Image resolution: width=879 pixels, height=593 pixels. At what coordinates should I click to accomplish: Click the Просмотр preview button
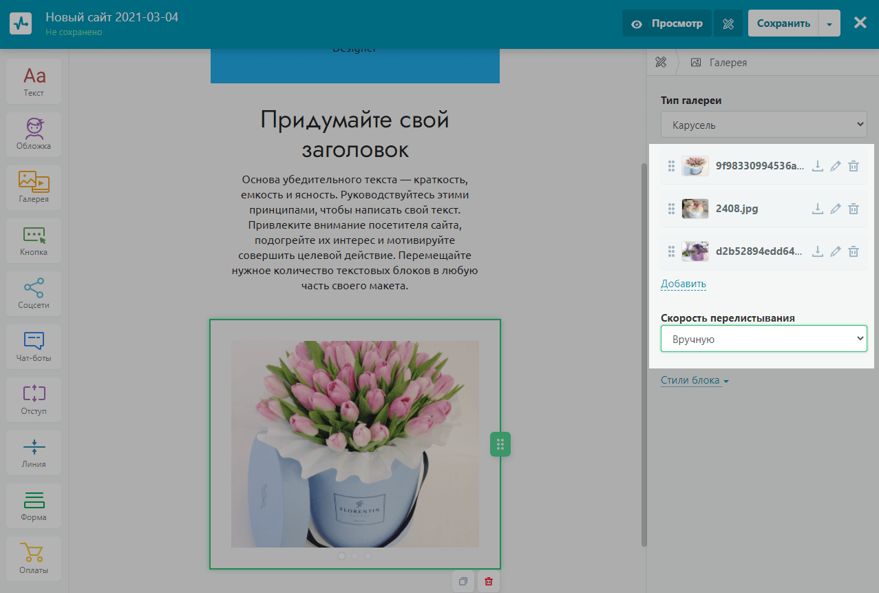click(x=667, y=23)
